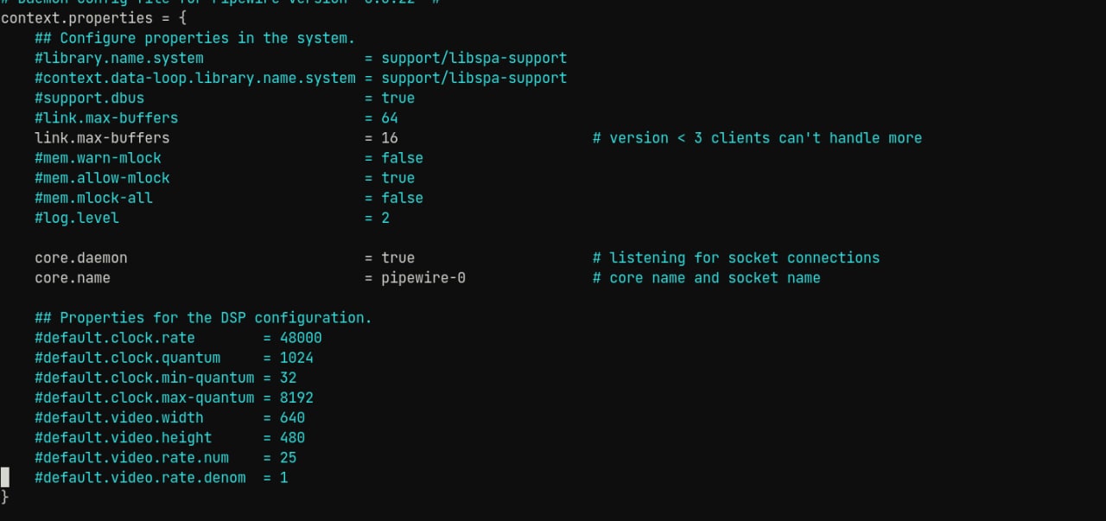Viewport: 1106px width, 521px height.
Task: Click the core.daemon true value
Action: [398, 257]
